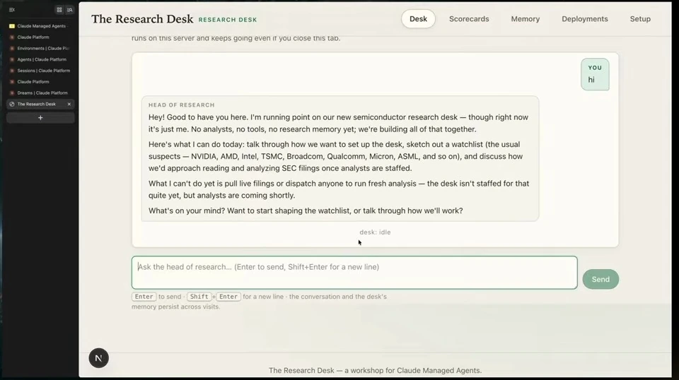This screenshot has height=380, width=679.
Task: Click the 'desk: idle' status text
Action: pyautogui.click(x=375, y=232)
